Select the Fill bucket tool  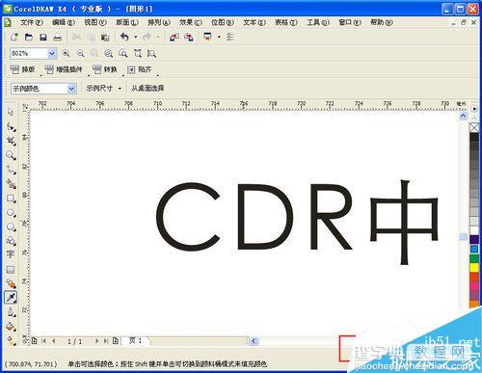[11, 327]
